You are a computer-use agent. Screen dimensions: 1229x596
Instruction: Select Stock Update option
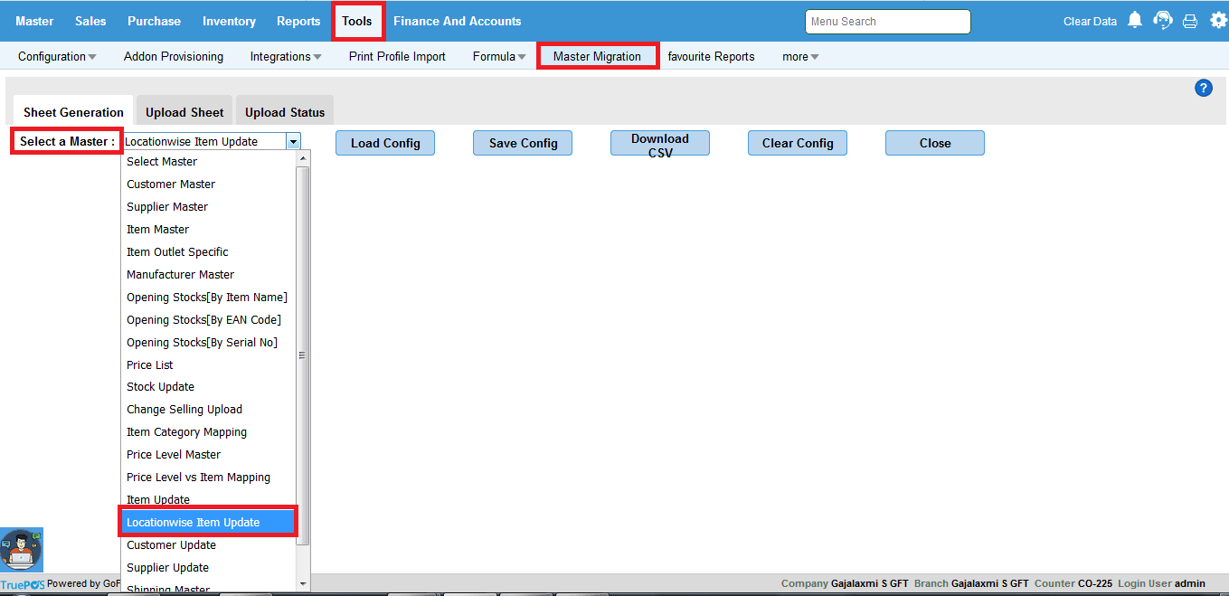(209, 386)
